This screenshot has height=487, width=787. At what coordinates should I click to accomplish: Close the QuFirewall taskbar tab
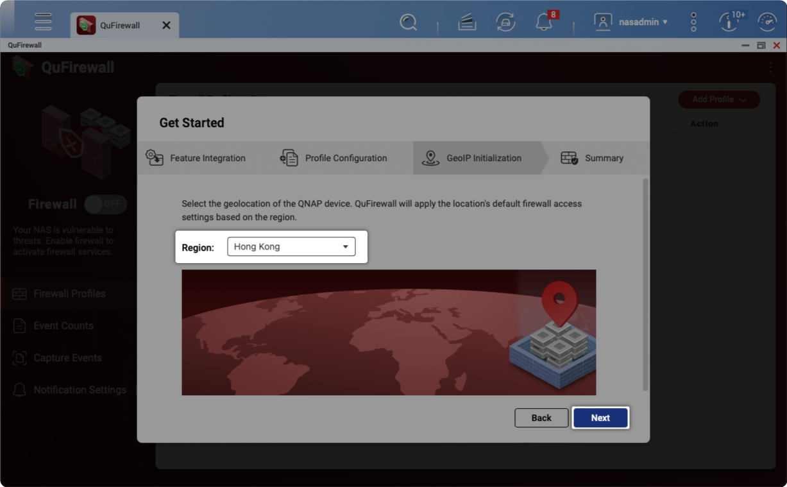166,25
